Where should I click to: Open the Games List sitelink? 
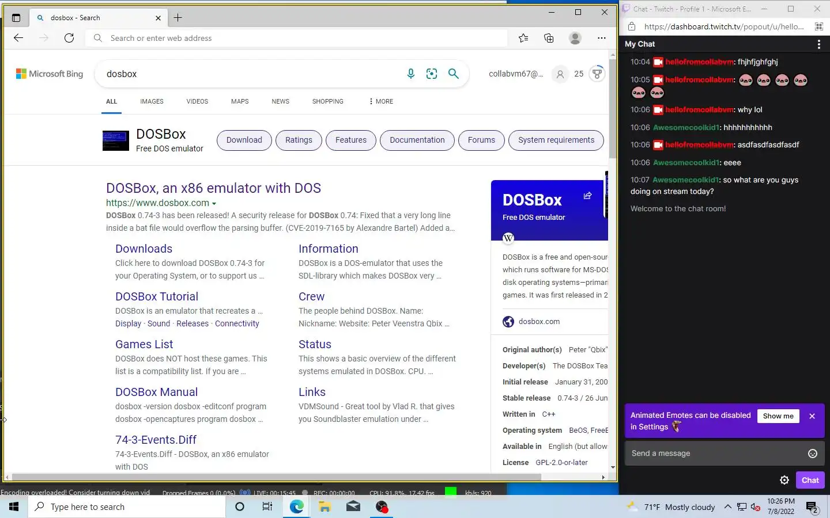click(144, 344)
